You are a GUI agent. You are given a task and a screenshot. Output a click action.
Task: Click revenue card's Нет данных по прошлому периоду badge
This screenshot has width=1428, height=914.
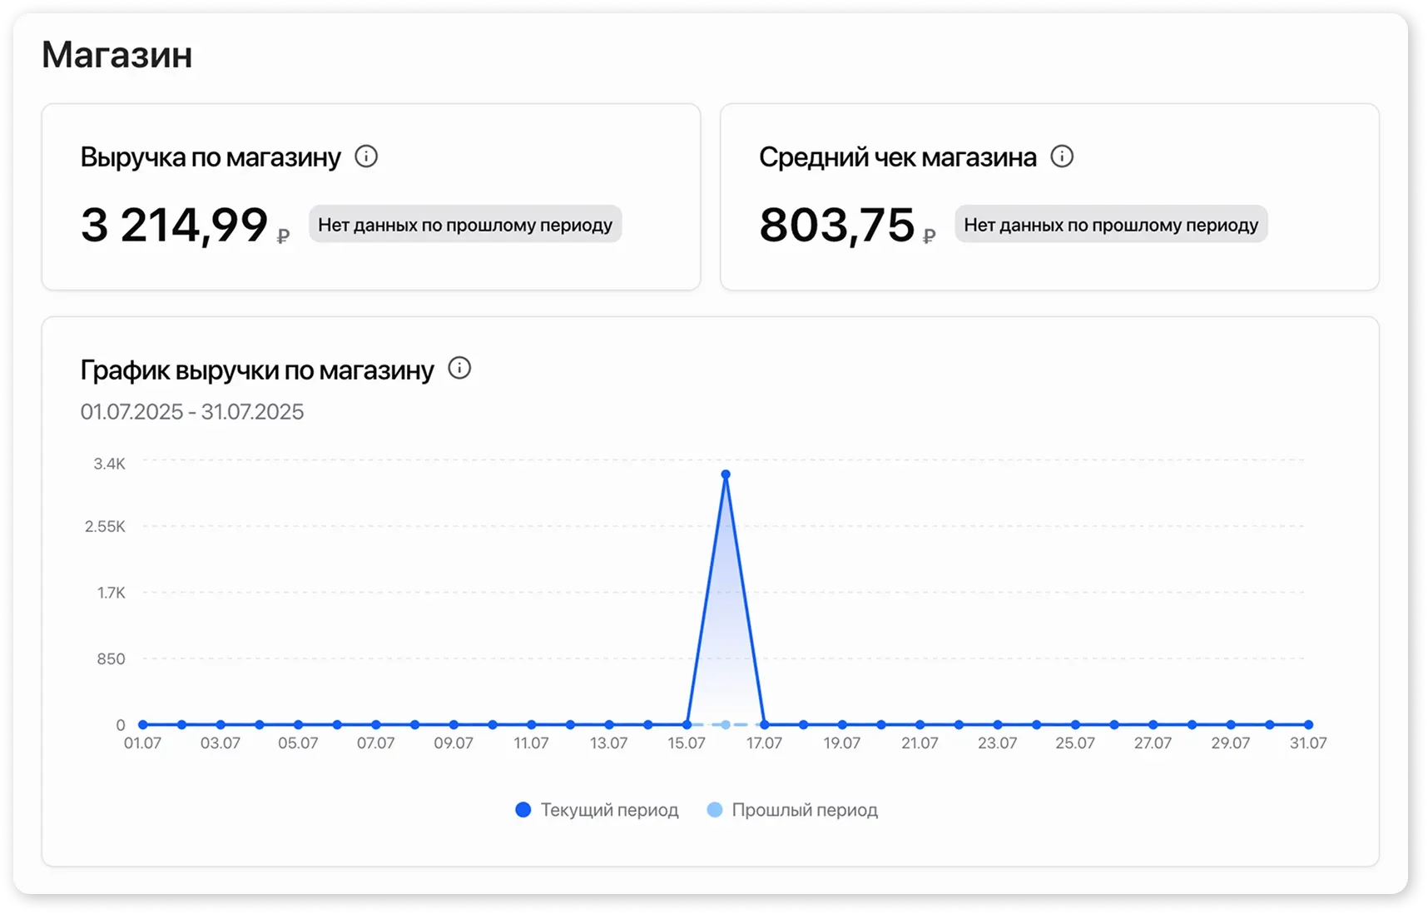coord(465,225)
